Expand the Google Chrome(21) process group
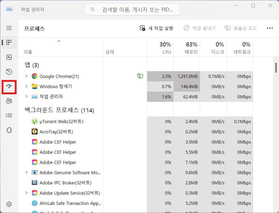This screenshot has height=213, width=279. point(26,76)
